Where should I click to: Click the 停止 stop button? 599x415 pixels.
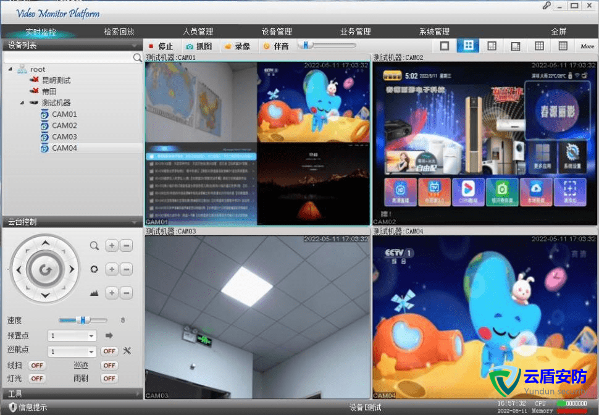pyautogui.click(x=161, y=46)
